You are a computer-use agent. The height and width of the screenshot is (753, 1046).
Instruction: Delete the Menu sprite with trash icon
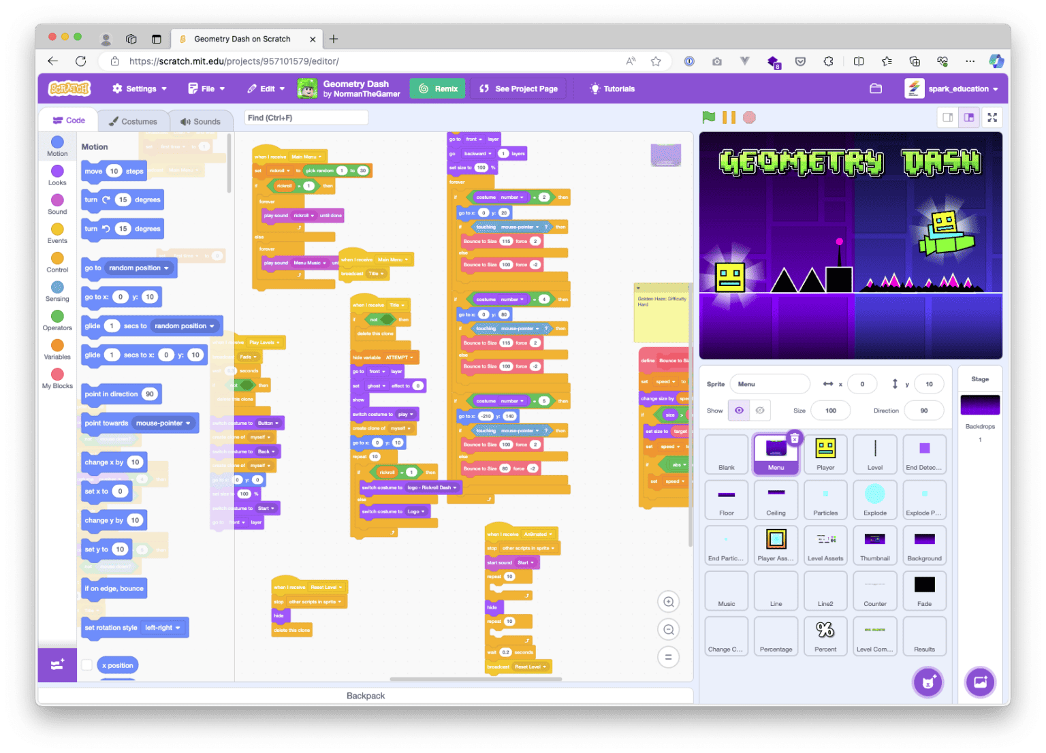794,439
